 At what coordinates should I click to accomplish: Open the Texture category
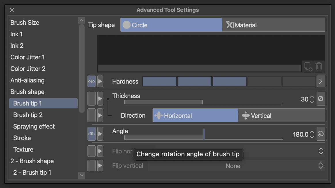43,149
